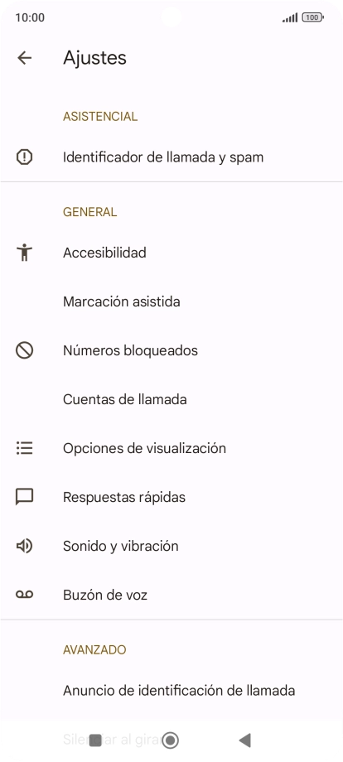Screen dimensions: 343x762
Task: Tap the back arrow next to Ajustes
Action: [24, 58]
